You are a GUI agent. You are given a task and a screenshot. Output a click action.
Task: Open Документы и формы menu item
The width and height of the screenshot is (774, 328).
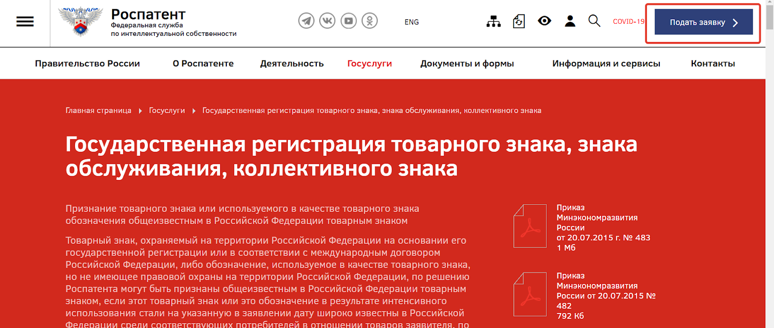(467, 63)
